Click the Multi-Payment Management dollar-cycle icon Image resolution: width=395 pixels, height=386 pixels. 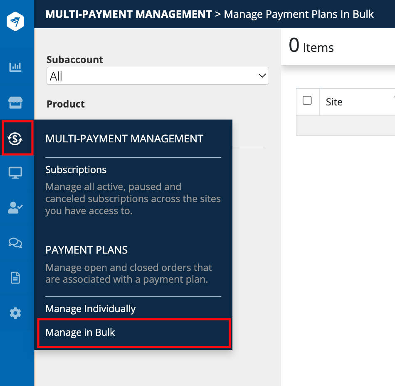point(16,138)
